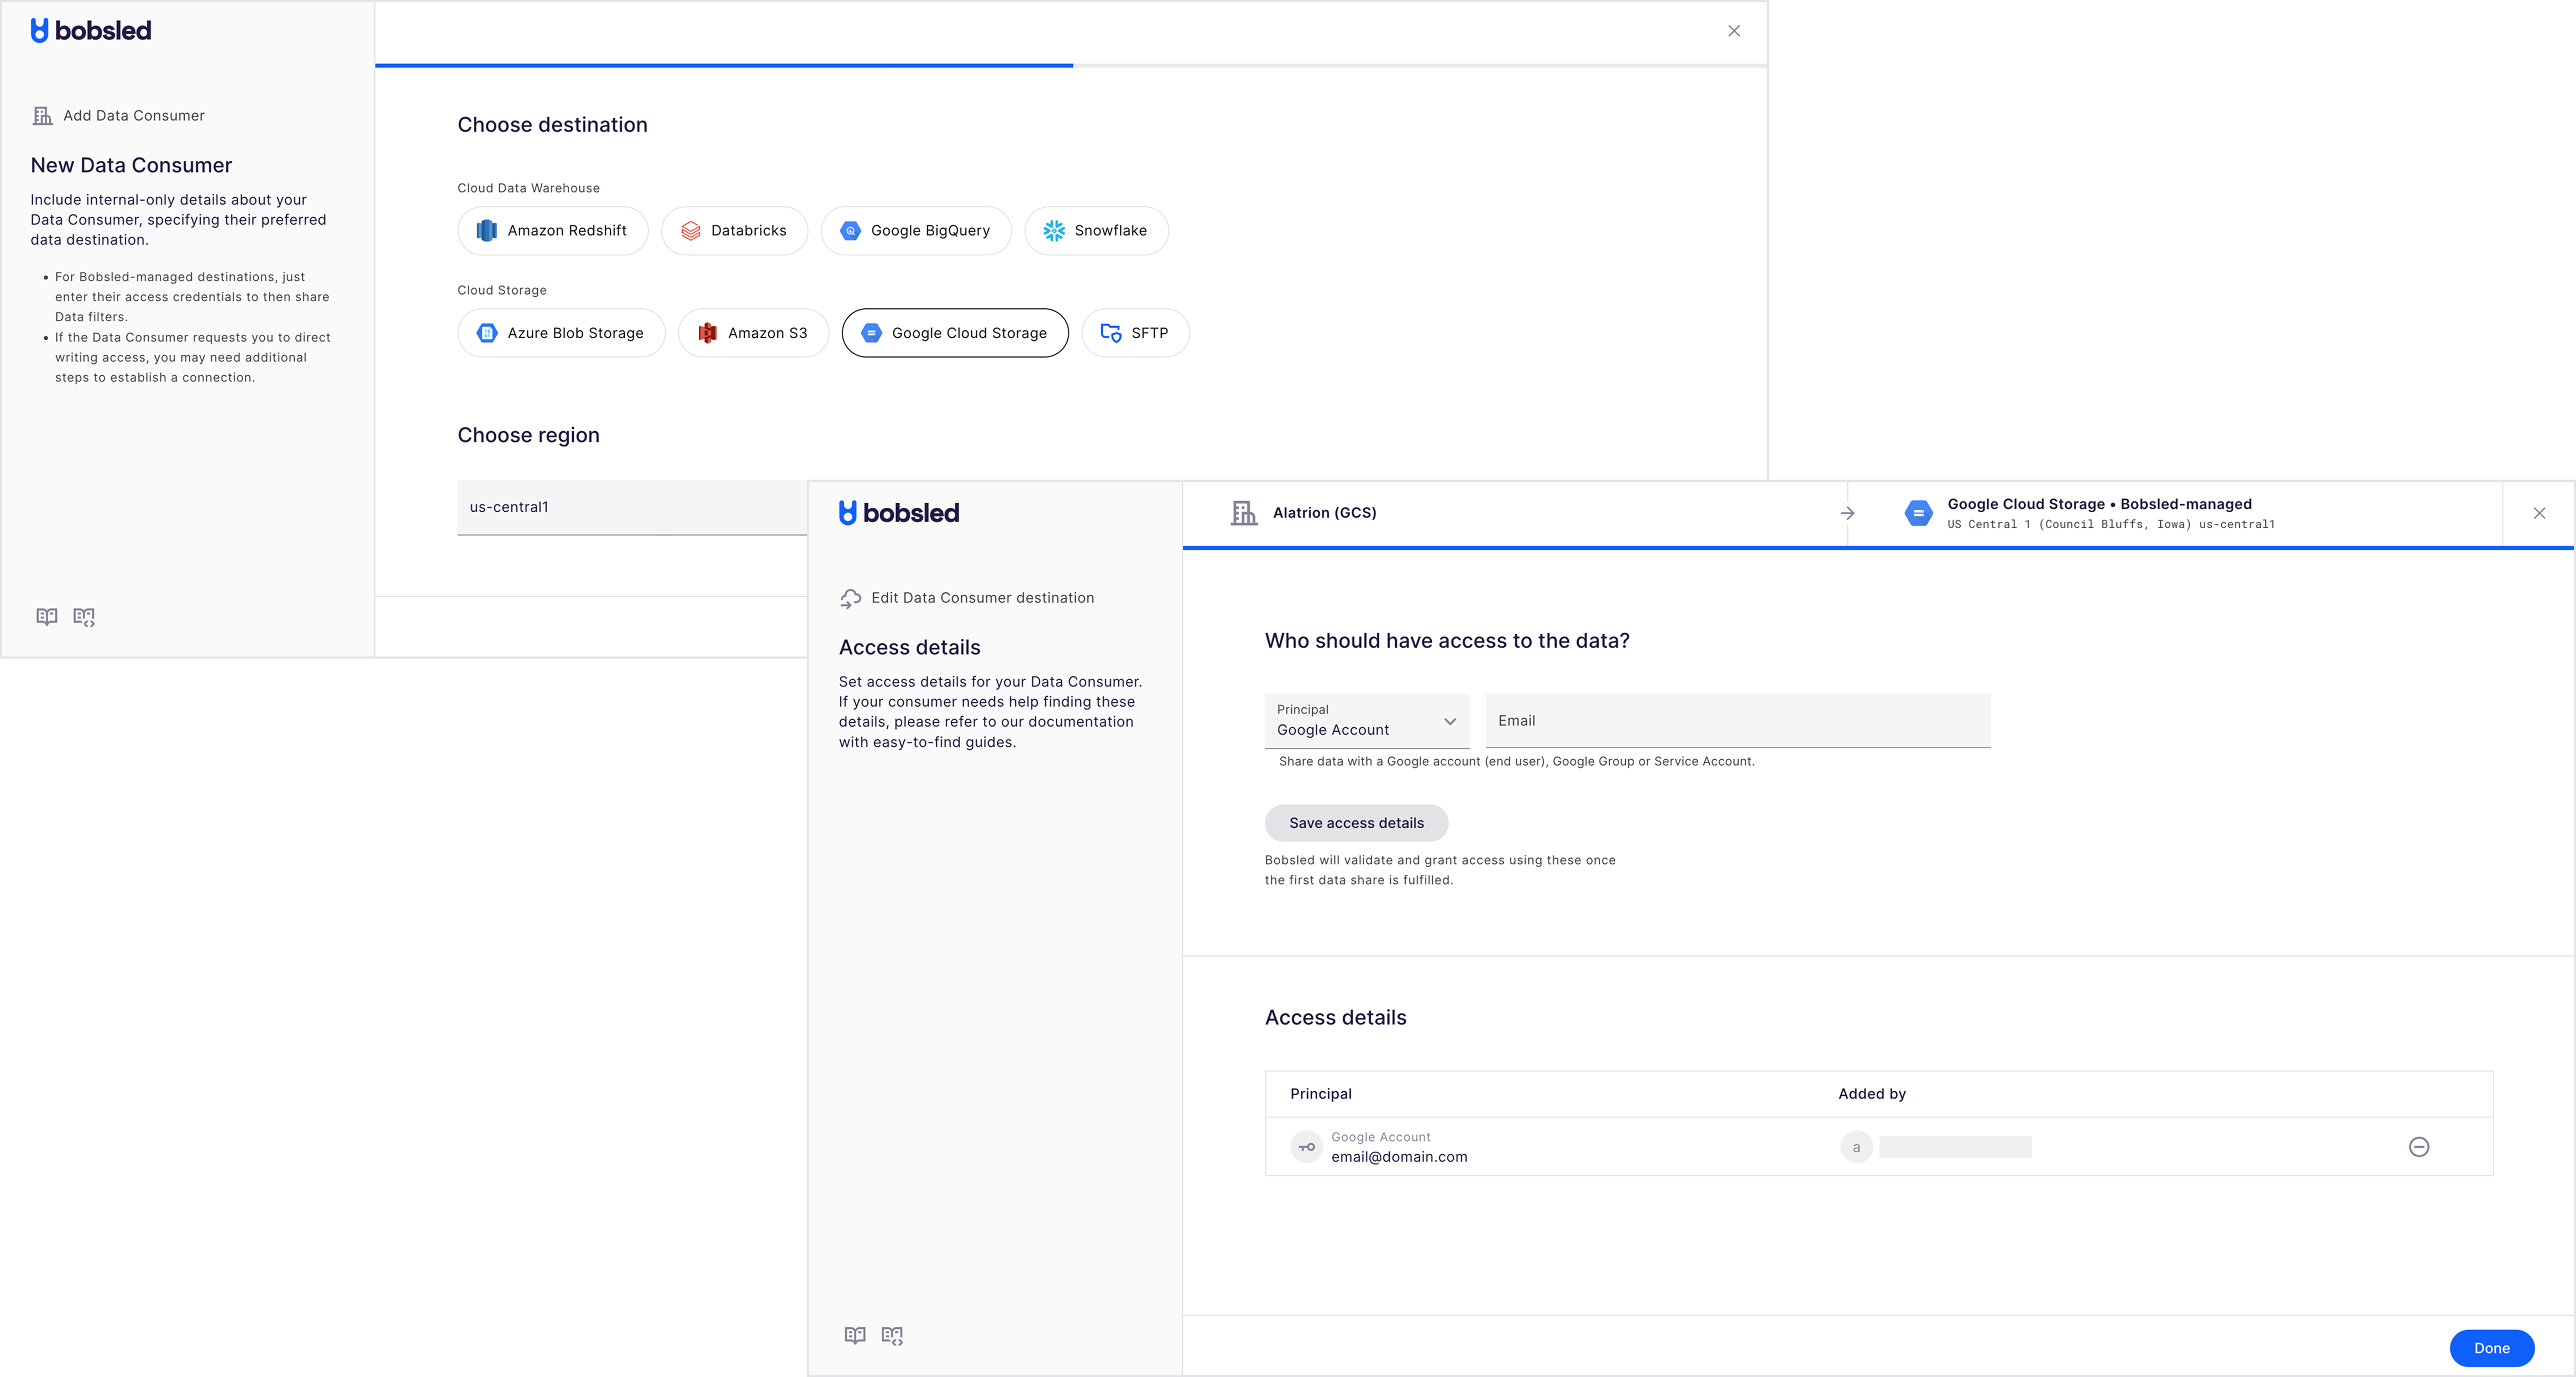Click the Edit Data Consumer destination label
This screenshot has width=2576, height=1377.
[982, 597]
